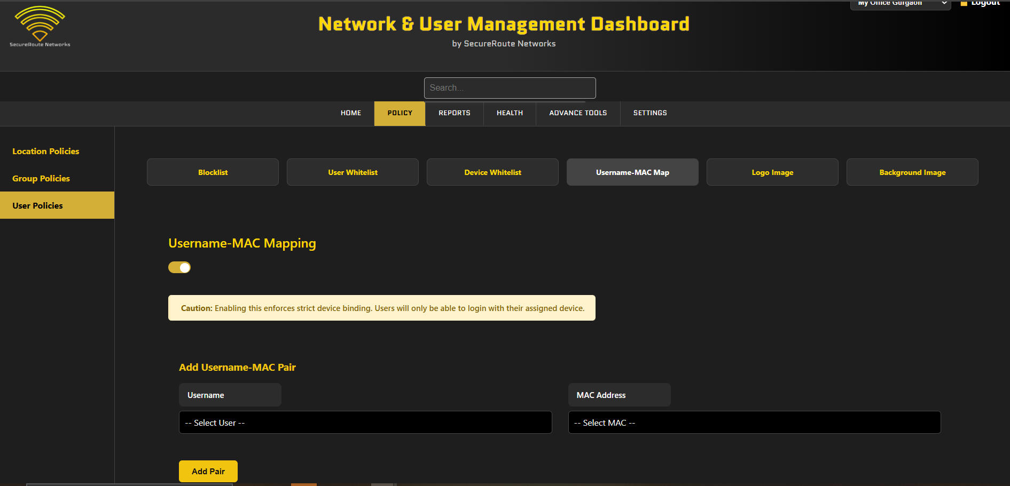
Task: Open the User Whitelist section
Action: [353, 172]
